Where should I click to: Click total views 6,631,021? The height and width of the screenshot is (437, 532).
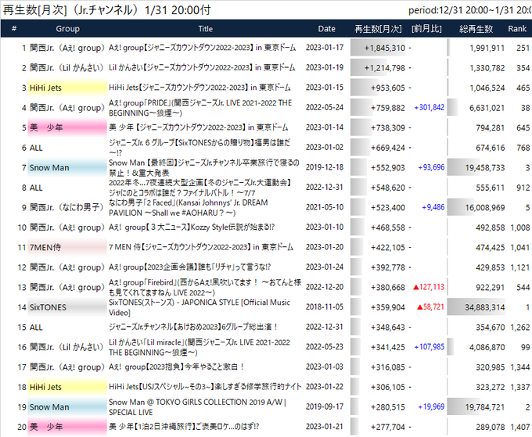(x=487, y=108)
